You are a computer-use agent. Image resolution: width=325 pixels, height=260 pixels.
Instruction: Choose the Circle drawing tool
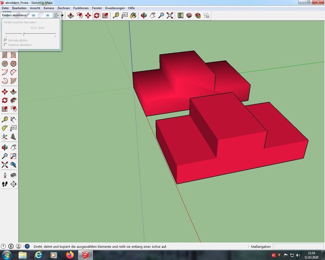(5, 64)
